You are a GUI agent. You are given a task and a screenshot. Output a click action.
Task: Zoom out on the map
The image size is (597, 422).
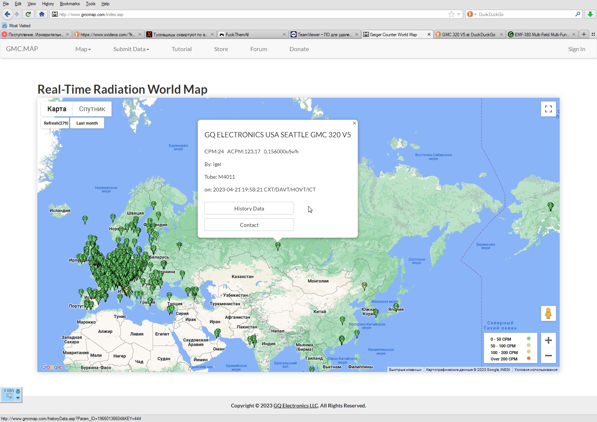(548, 356)
